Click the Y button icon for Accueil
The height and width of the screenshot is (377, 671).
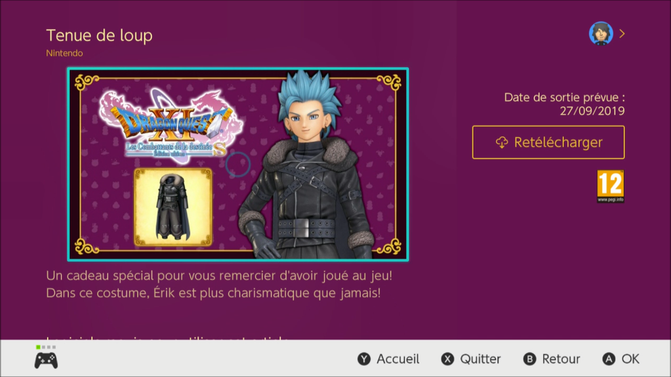pos(364,359)
